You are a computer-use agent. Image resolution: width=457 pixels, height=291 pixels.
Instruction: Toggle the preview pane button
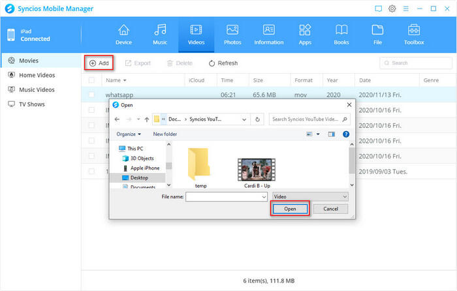332,134
